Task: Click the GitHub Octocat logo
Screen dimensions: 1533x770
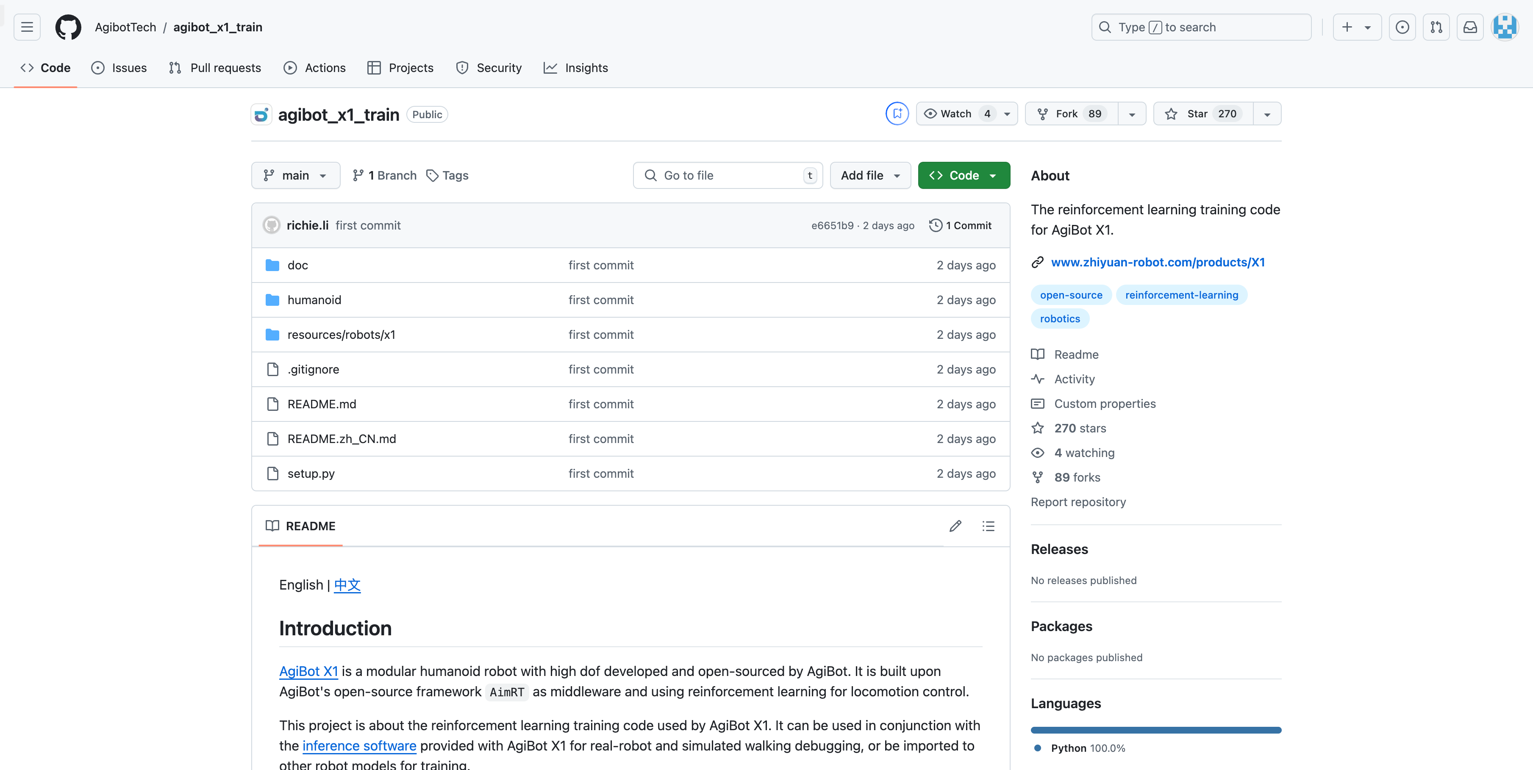Action: click(68, 28)
